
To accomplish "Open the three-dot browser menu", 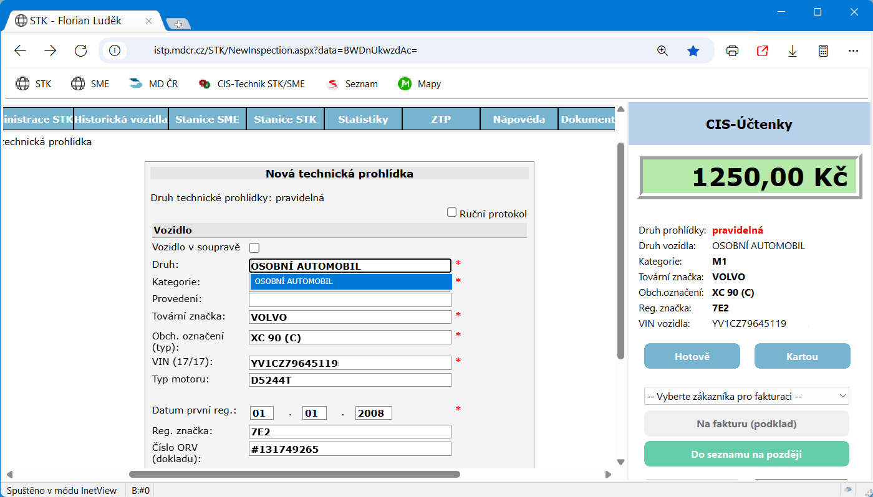I will (x=854, y=51).
